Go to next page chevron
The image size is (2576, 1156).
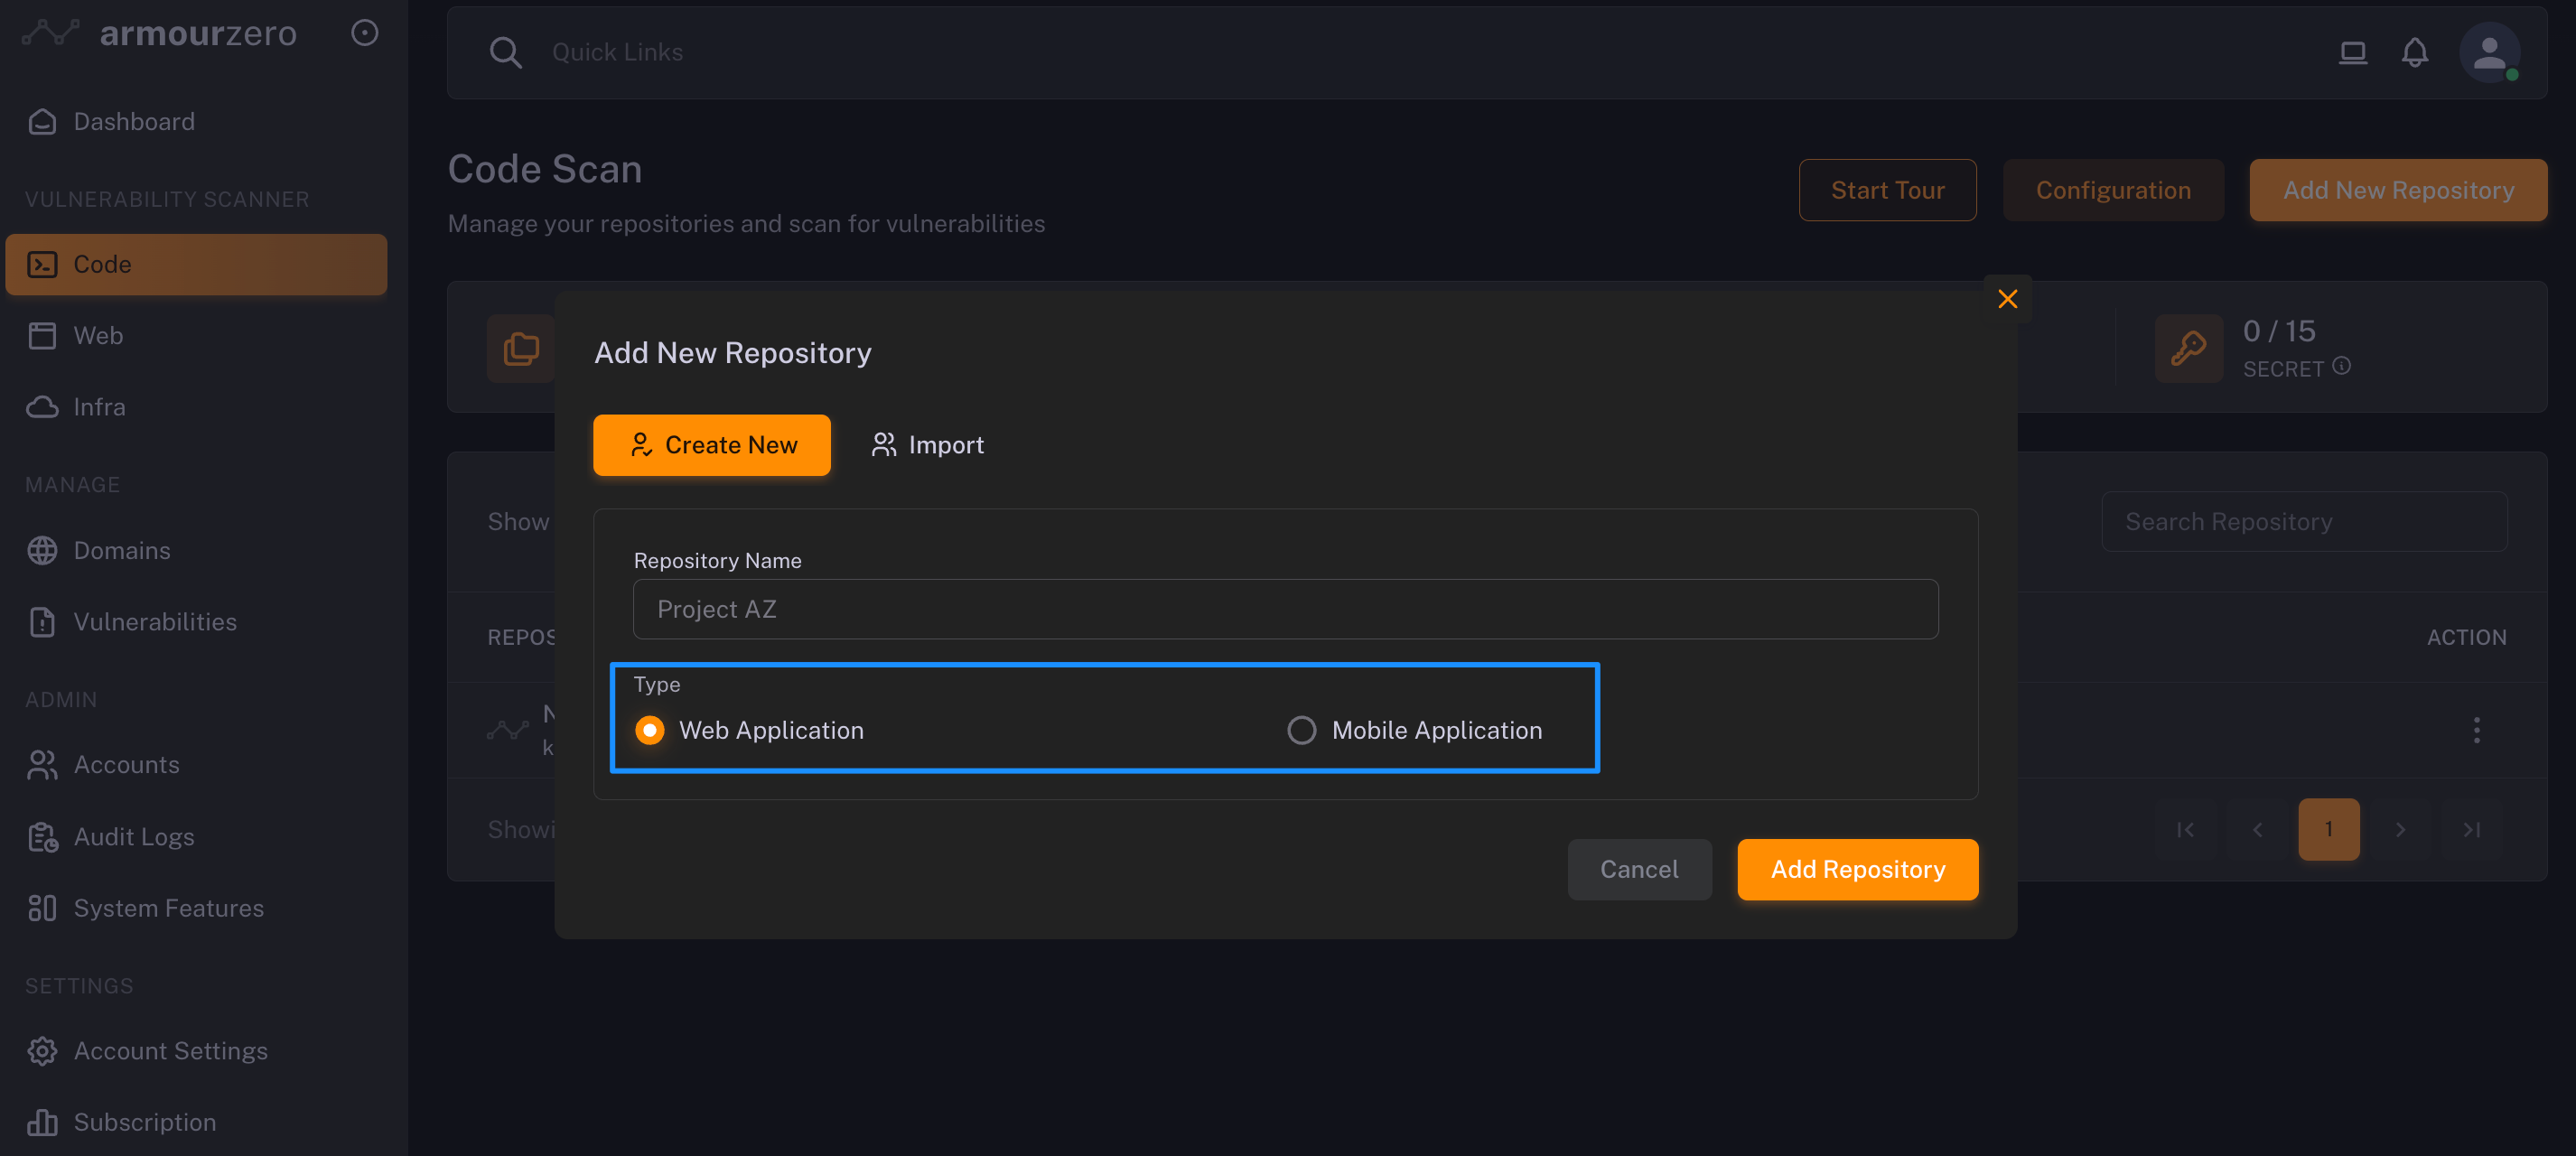pyautogui.click(x=2399, y=829)
